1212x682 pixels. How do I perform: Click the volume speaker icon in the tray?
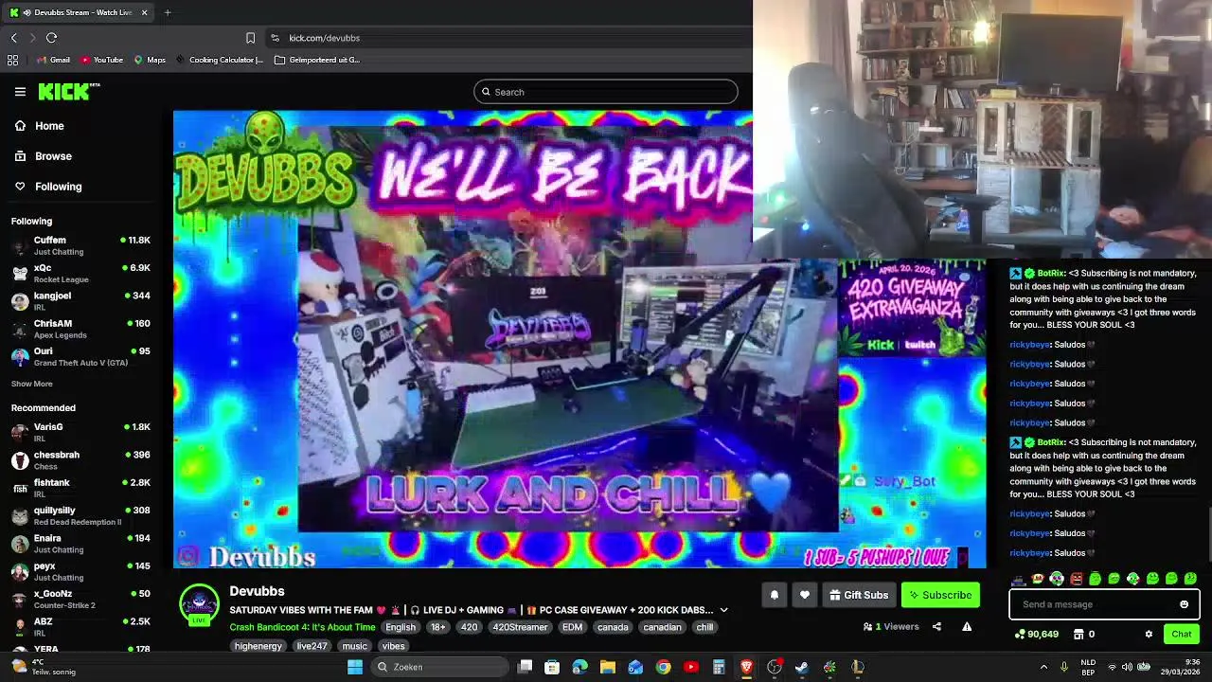1129,667
